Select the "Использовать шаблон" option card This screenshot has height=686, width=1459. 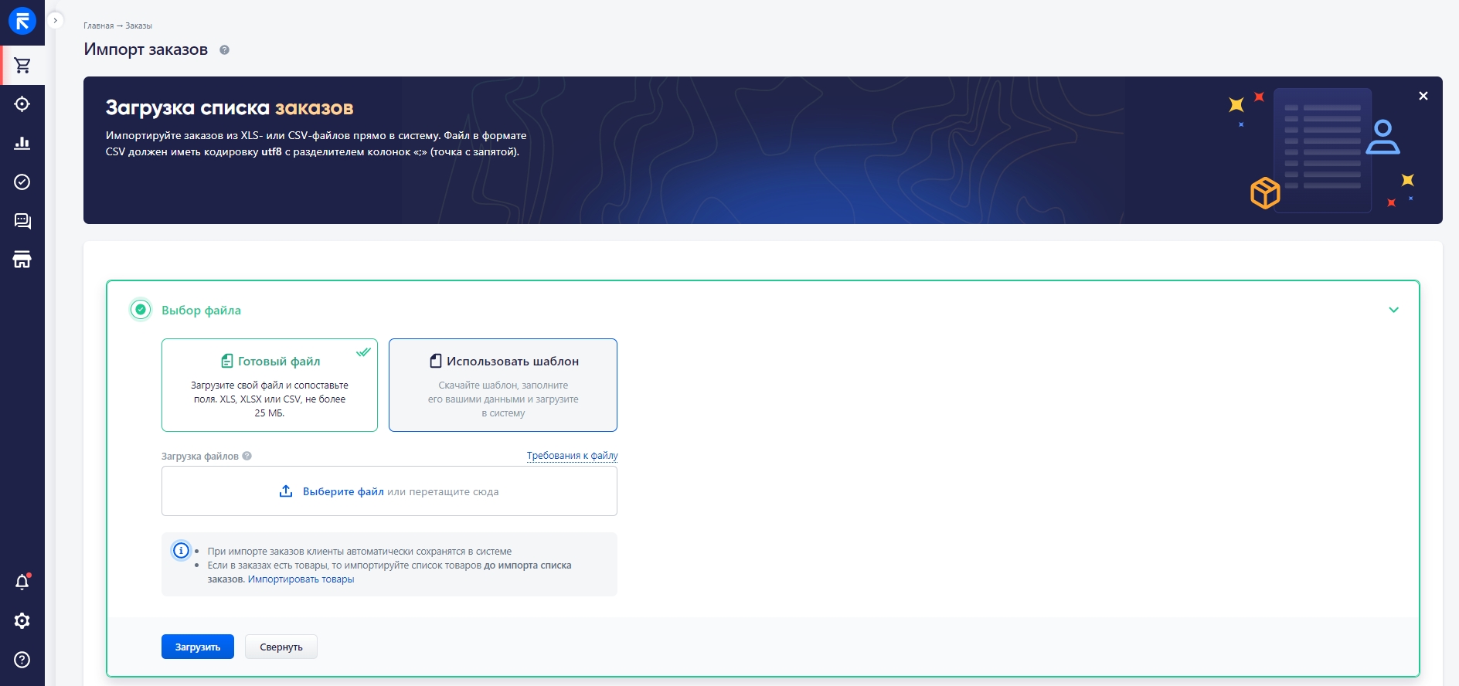[502, 385]
